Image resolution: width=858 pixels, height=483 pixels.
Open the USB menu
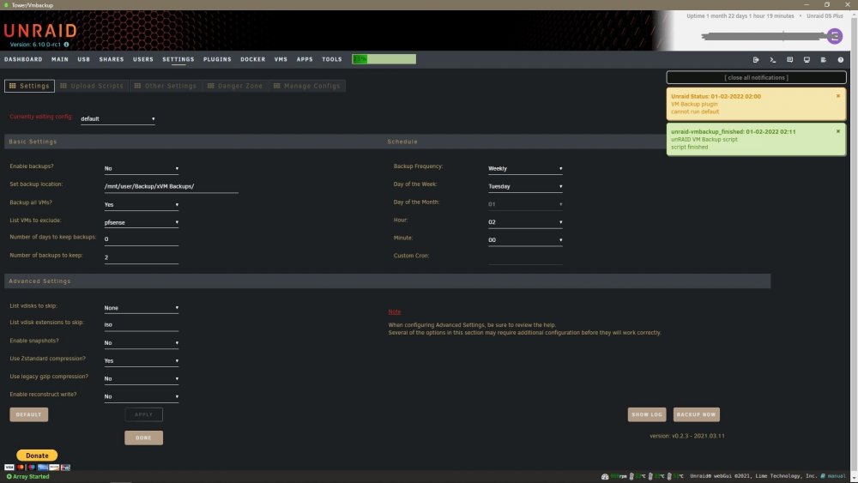pyautogui.click(x=84, y=59)
